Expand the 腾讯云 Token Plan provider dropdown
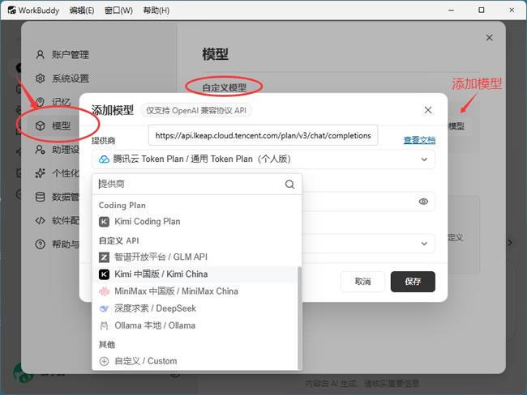The image size is (527, 395). pyautogui.click(x=263, y=159)
